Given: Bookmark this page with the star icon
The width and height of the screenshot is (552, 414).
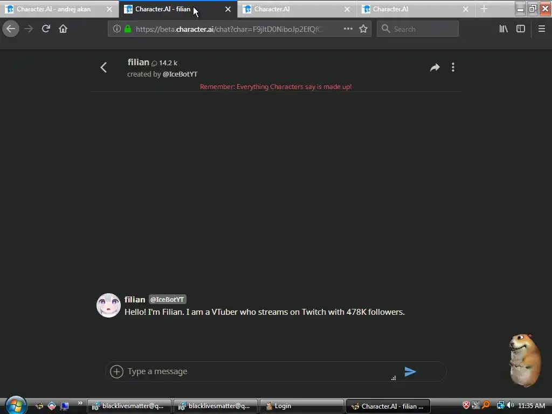Looking at the screenshot, I should 363,29.
